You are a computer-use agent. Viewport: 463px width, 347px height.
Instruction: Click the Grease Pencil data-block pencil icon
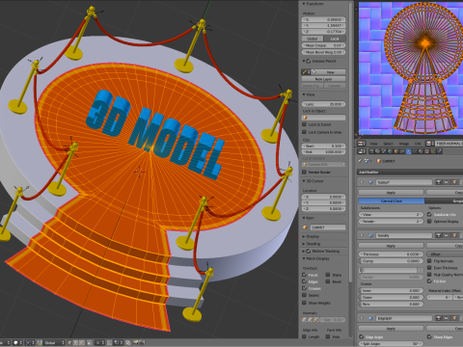306,72
